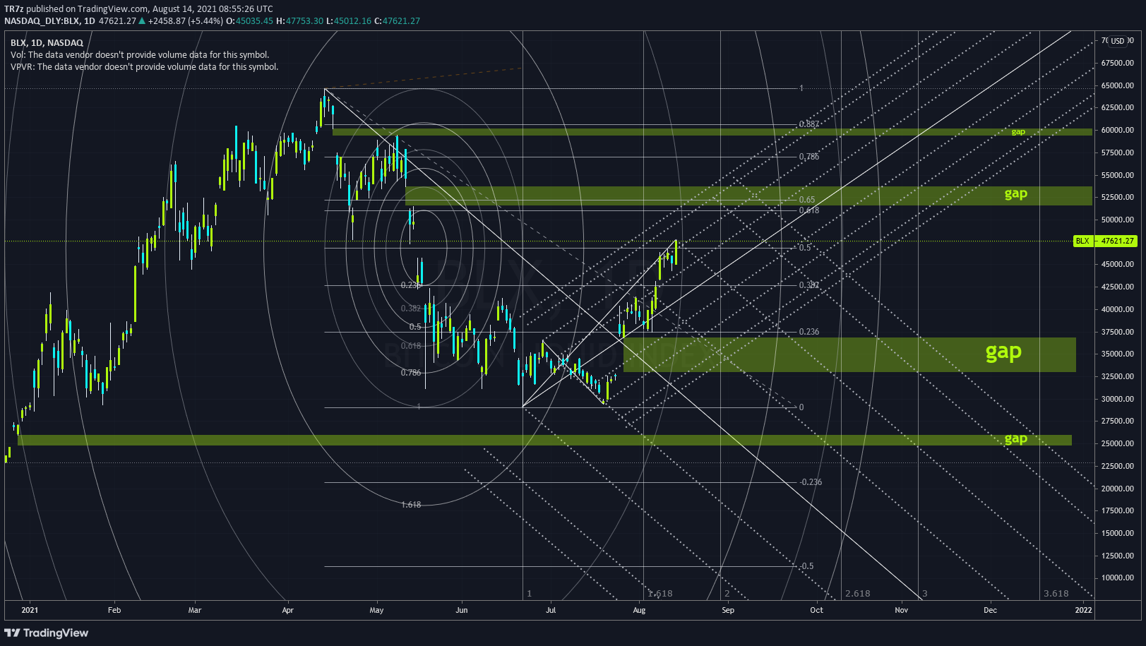This screenshot has width=1146, height=646.
Task: Click the 0.887 Fibonacci retracement label
Action: (x=809, y=124)
